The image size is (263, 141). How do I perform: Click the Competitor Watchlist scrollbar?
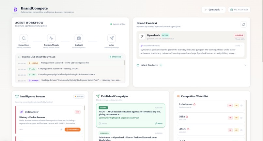pyautogui.click(x=246, y=120)
